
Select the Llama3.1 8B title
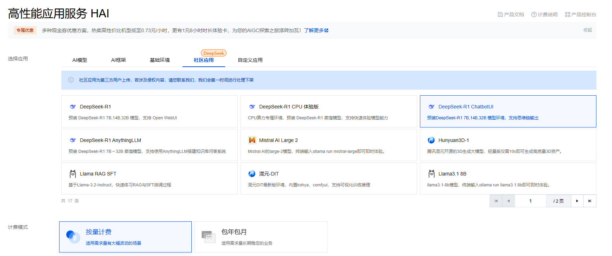452,174
